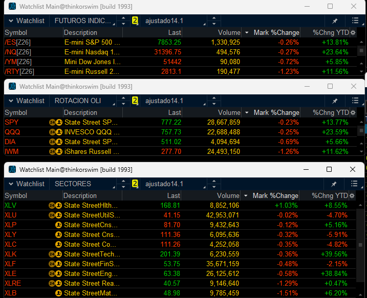The image size is (367, 298).
Task: Sort by Mark %Change in FUTUROS window
Action: pos(276,33)
